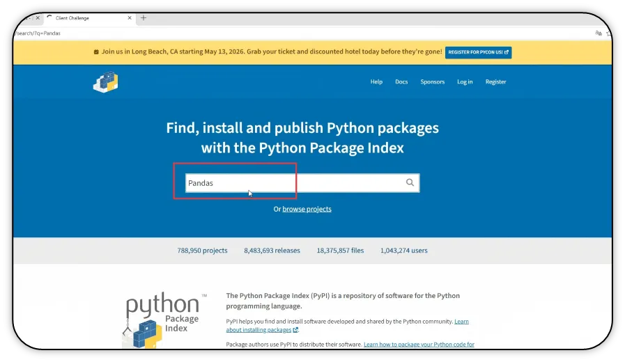Click Register for PyCon US button
Image resolution: width=625 pixels, height=362 pixels.
pos(478,52)
